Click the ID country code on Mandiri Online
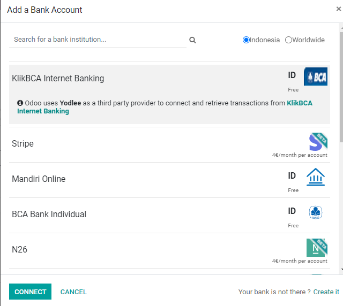The height and width of the screenshot is (306, 343). [x=292, y=176]
